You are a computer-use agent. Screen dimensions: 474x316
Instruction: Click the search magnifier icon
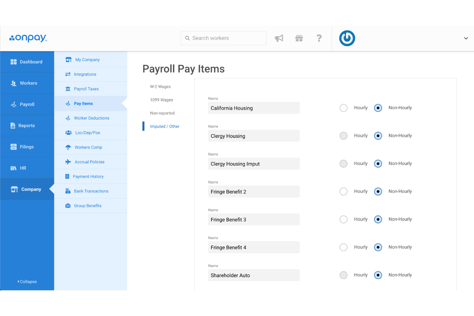188,38
